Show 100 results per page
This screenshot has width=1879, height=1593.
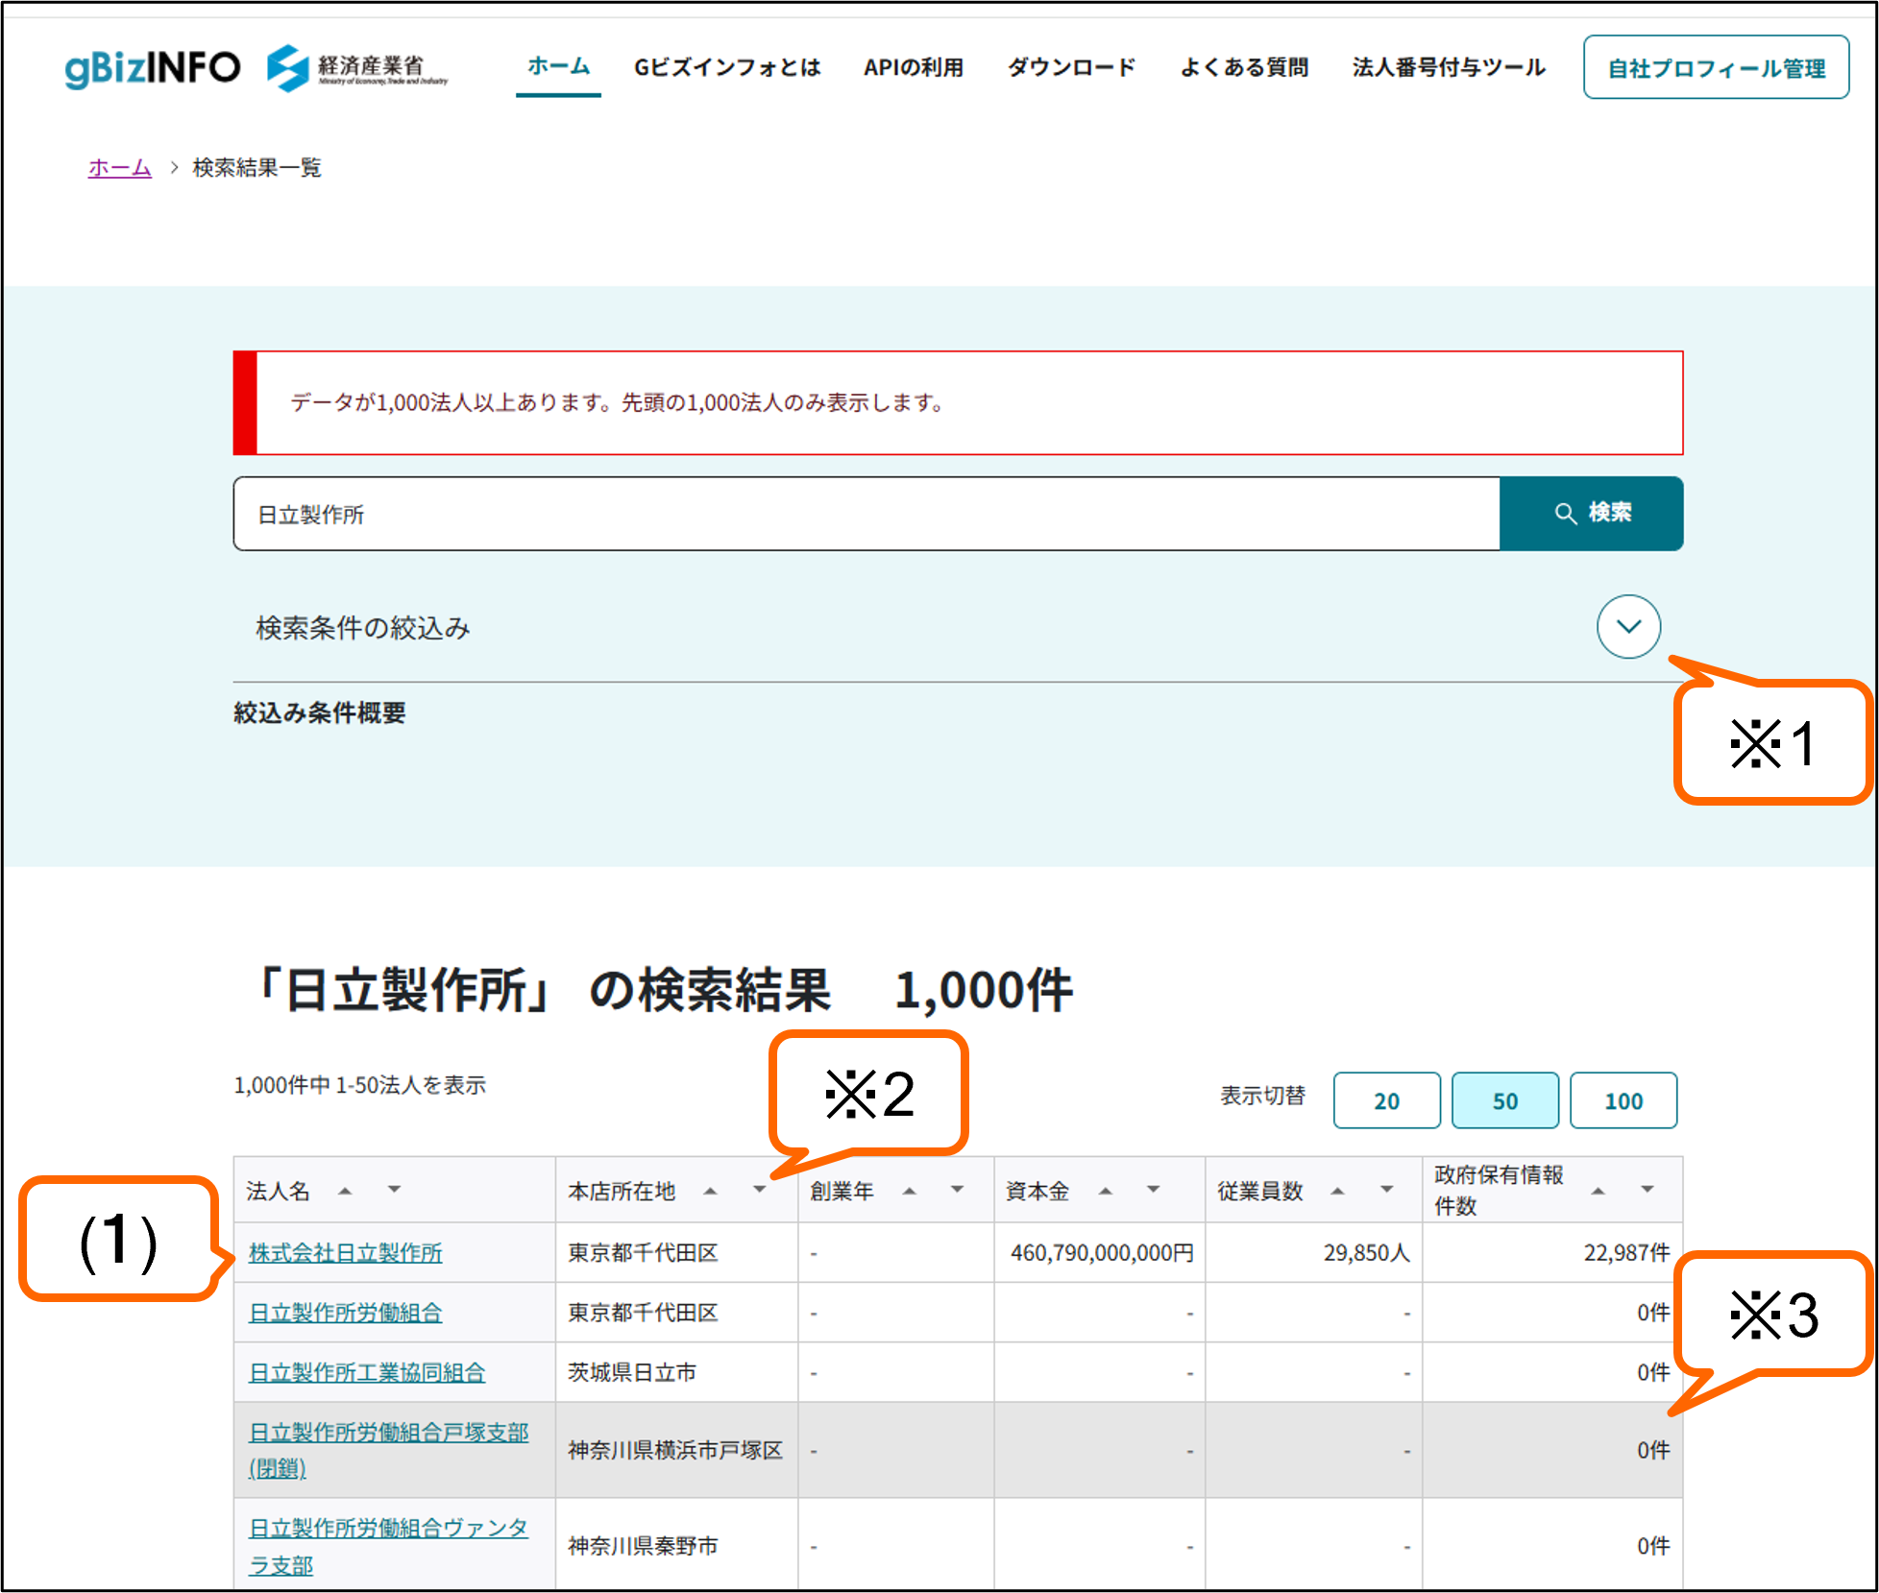point(1623,1100)
